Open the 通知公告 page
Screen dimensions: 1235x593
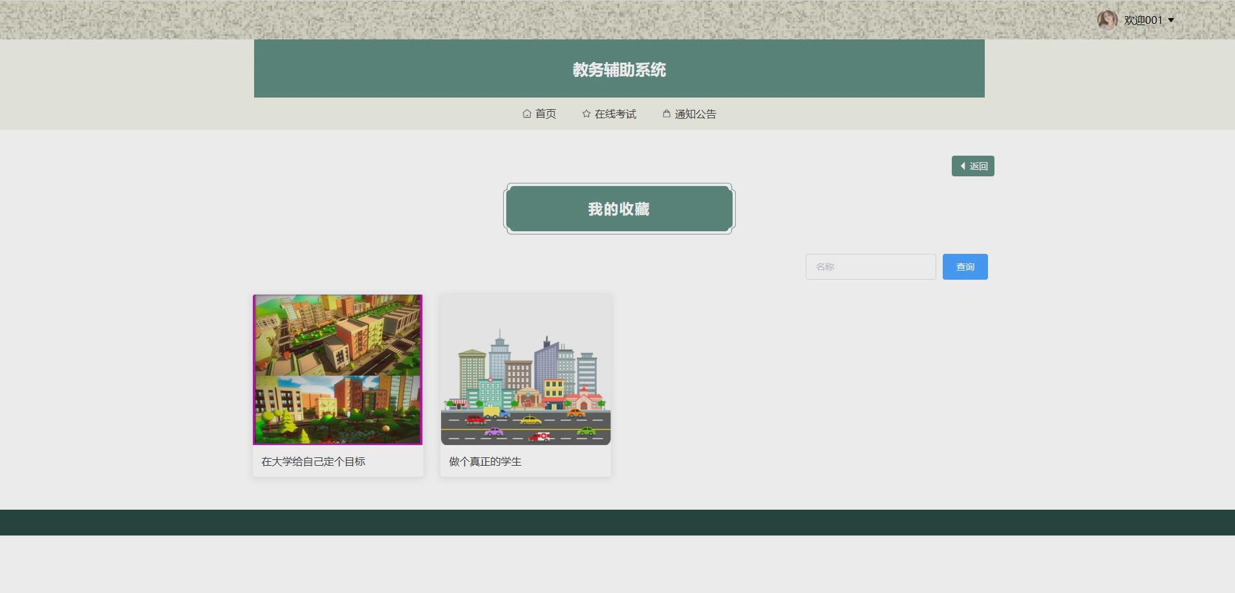(694, 114)
